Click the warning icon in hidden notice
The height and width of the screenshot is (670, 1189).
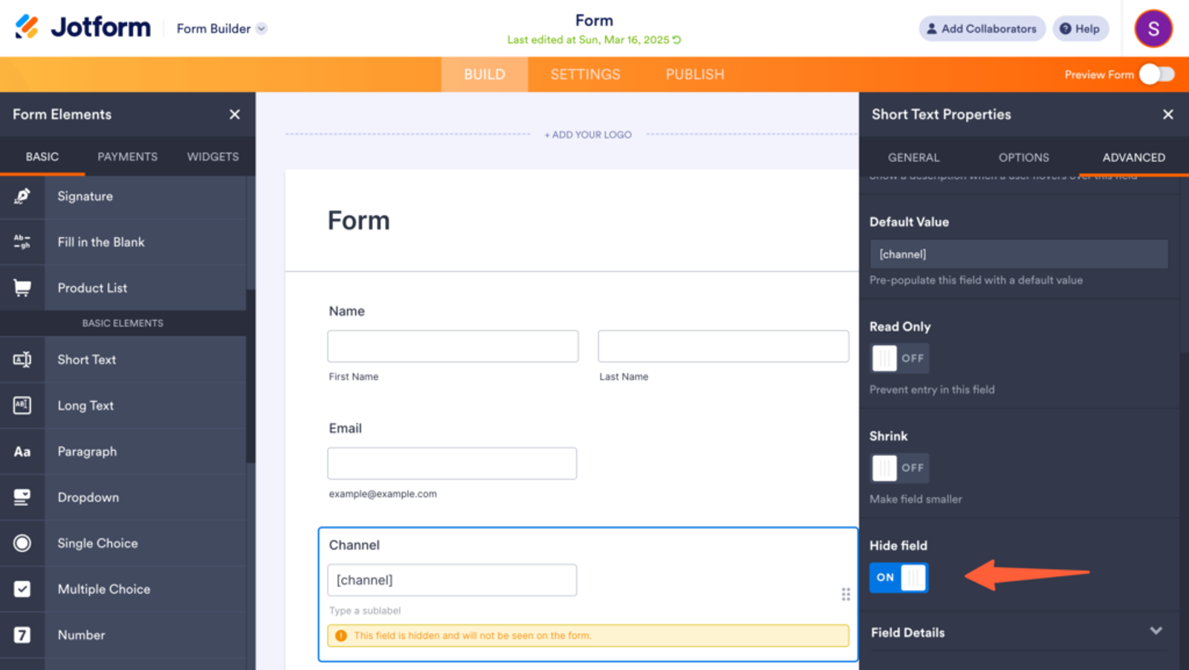pos(341,636)
